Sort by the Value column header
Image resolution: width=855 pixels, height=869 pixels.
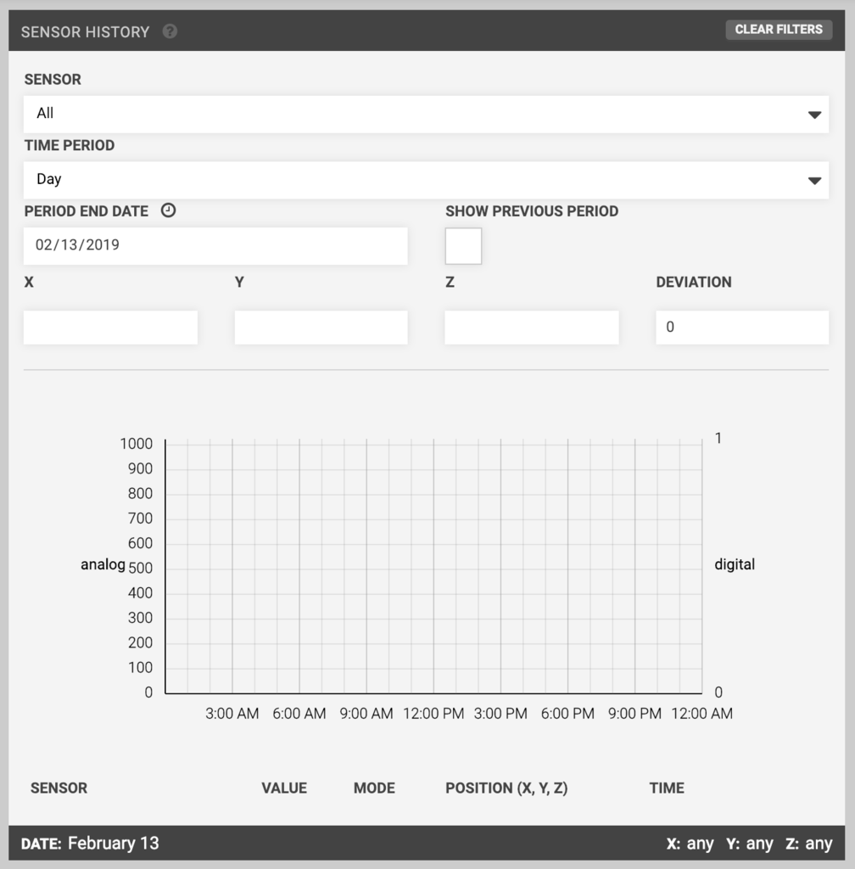[x=284, y=788]
